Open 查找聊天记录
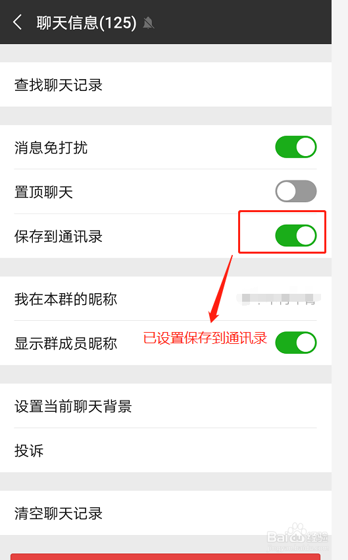Screen dimensions: 348x560 pyautogui.click(x=166, y=84)
